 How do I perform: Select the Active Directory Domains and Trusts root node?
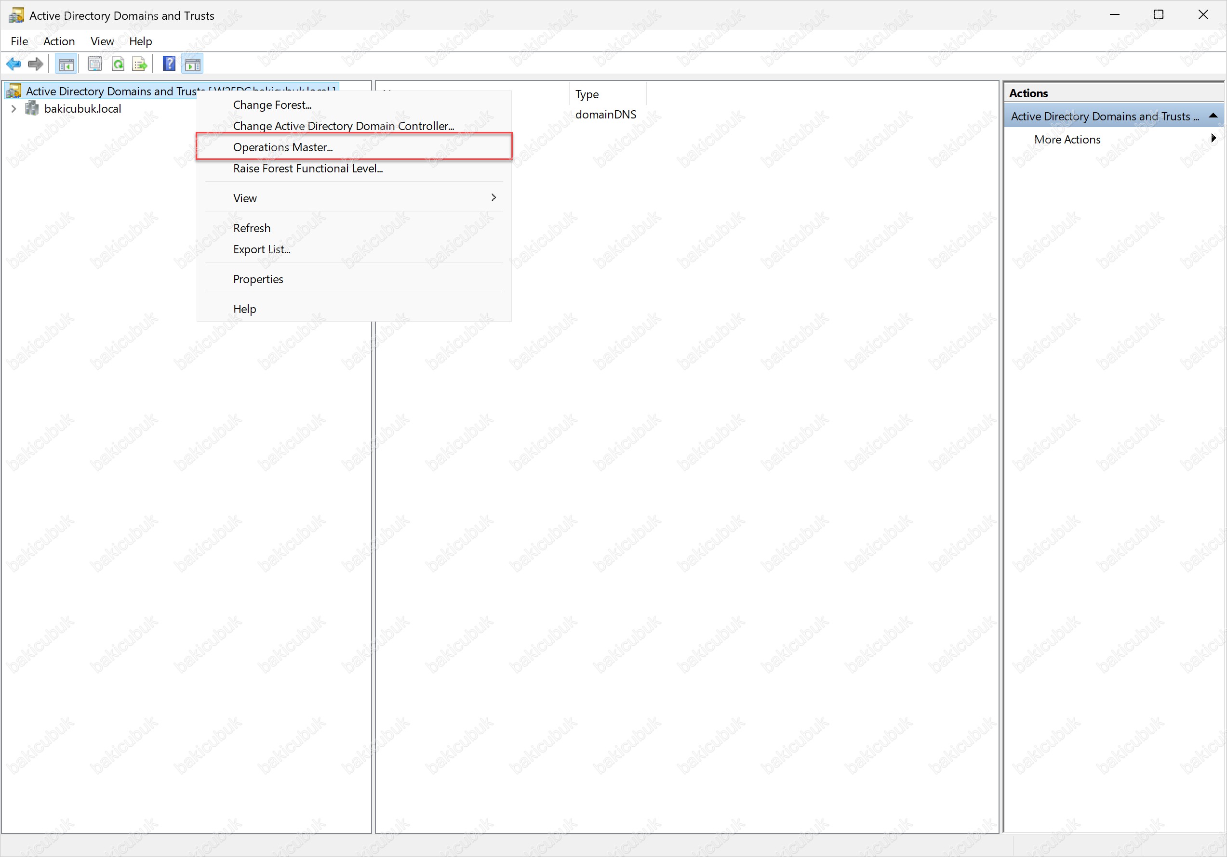[x=172, y=91]
